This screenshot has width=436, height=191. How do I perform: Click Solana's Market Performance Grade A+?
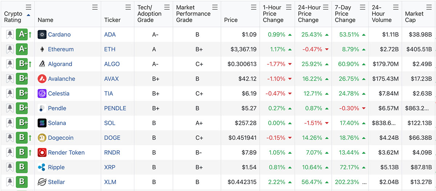[x=199, y=123]
